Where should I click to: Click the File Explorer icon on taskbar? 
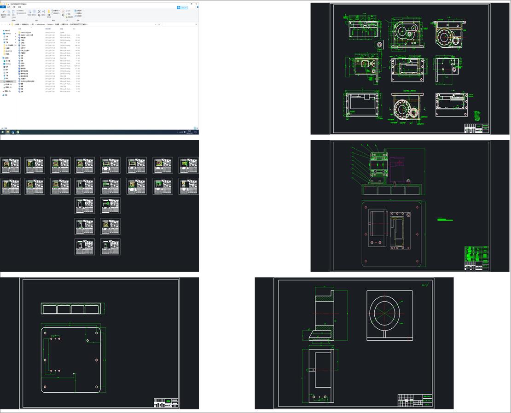click(8, 132)
